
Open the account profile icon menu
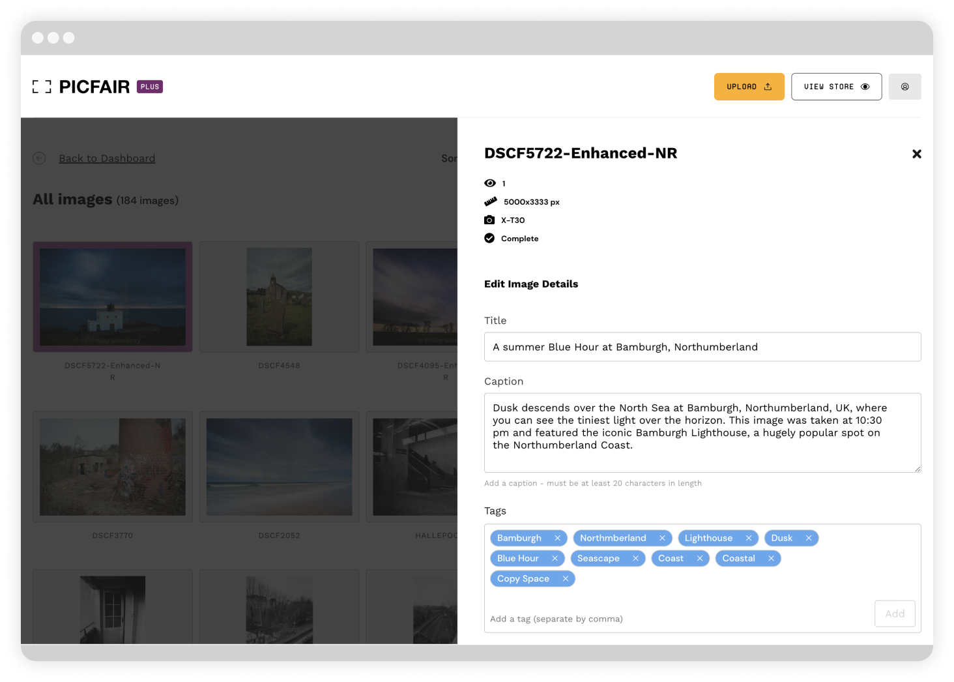[904, 86]
